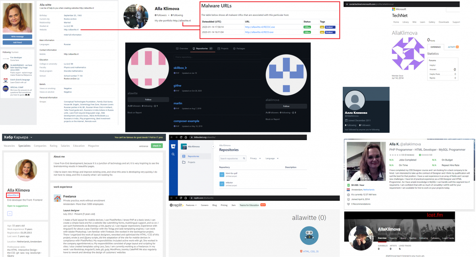
Task: Open the Dutch language followed page
Action: (x=20, y=80)
